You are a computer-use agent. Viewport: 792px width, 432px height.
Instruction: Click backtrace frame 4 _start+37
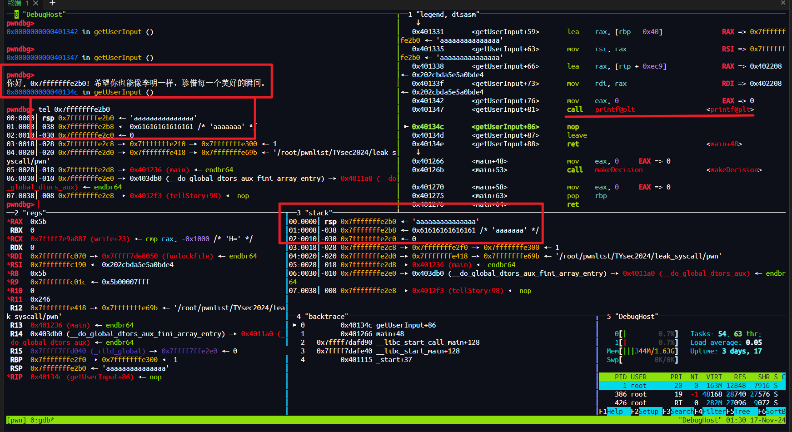(x=356, y=360)
